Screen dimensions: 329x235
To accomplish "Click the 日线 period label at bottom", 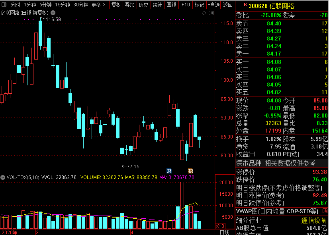I will (225, 232).
